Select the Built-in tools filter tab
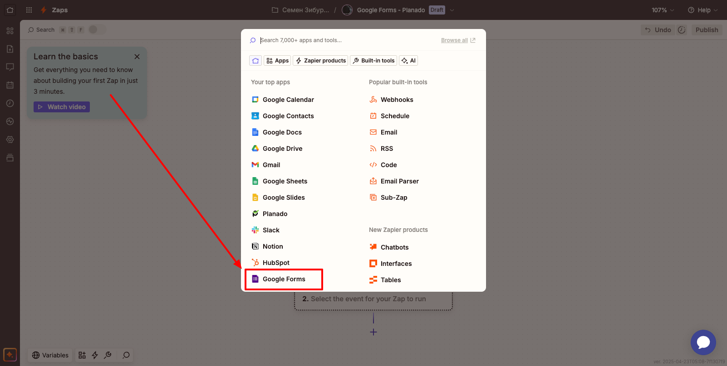 (x=373, y=61)
